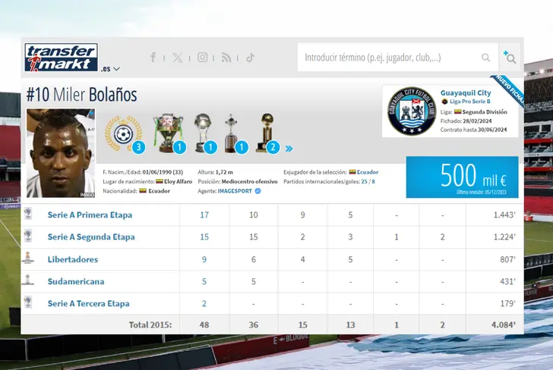This screenshot has height=370, width=553.
Task: Open the Serie A Tercera Etapa competition link
Action: pyautogui.click(x=89, y=303)
